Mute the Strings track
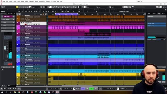167x94 pixels. point(21,74)
